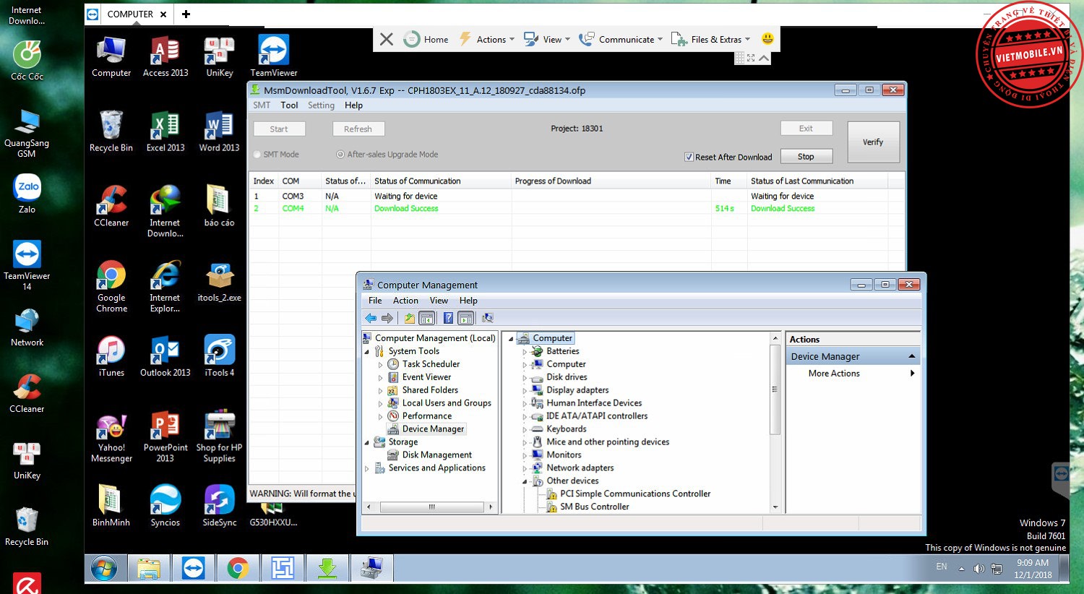Click the up-one-level folder toolbar icon
This screenshot has width=1084, height=594.
[410, 318]
